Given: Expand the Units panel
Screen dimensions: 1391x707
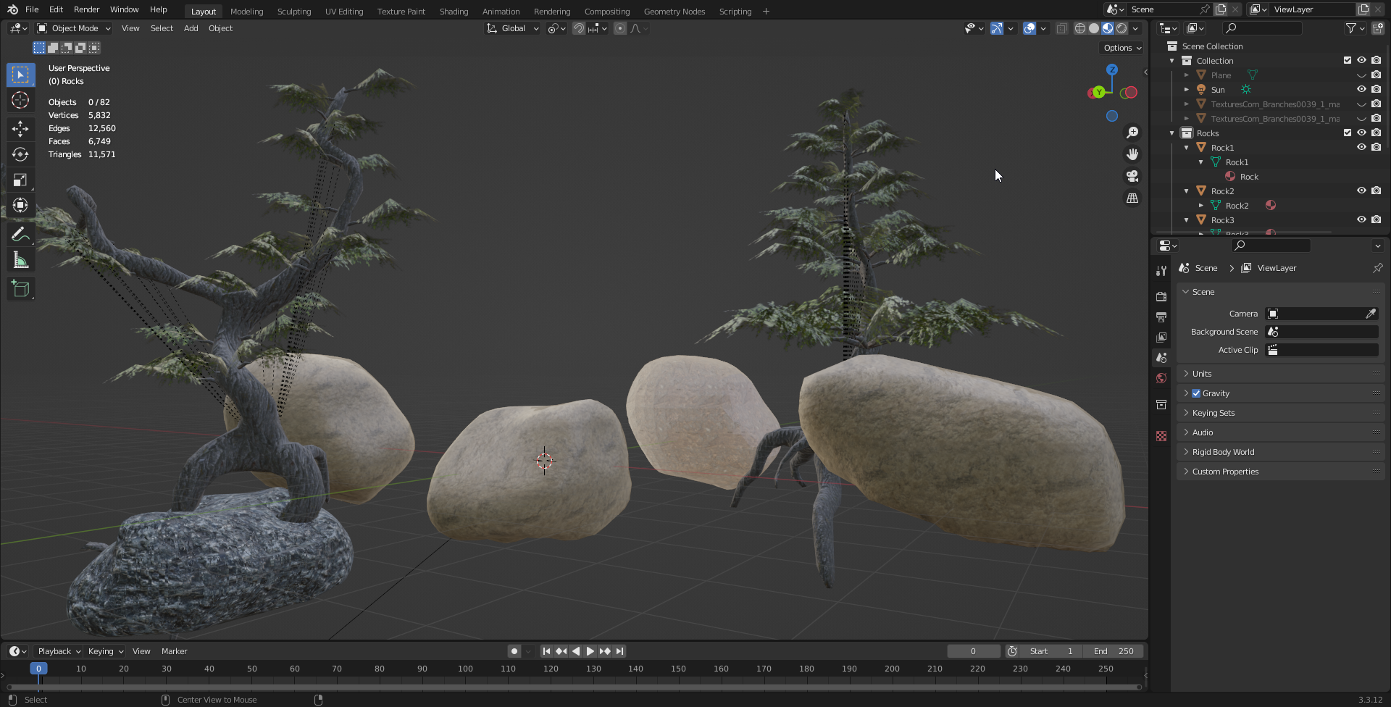Looking at the screenshot, I should [x=1280, y=374].
